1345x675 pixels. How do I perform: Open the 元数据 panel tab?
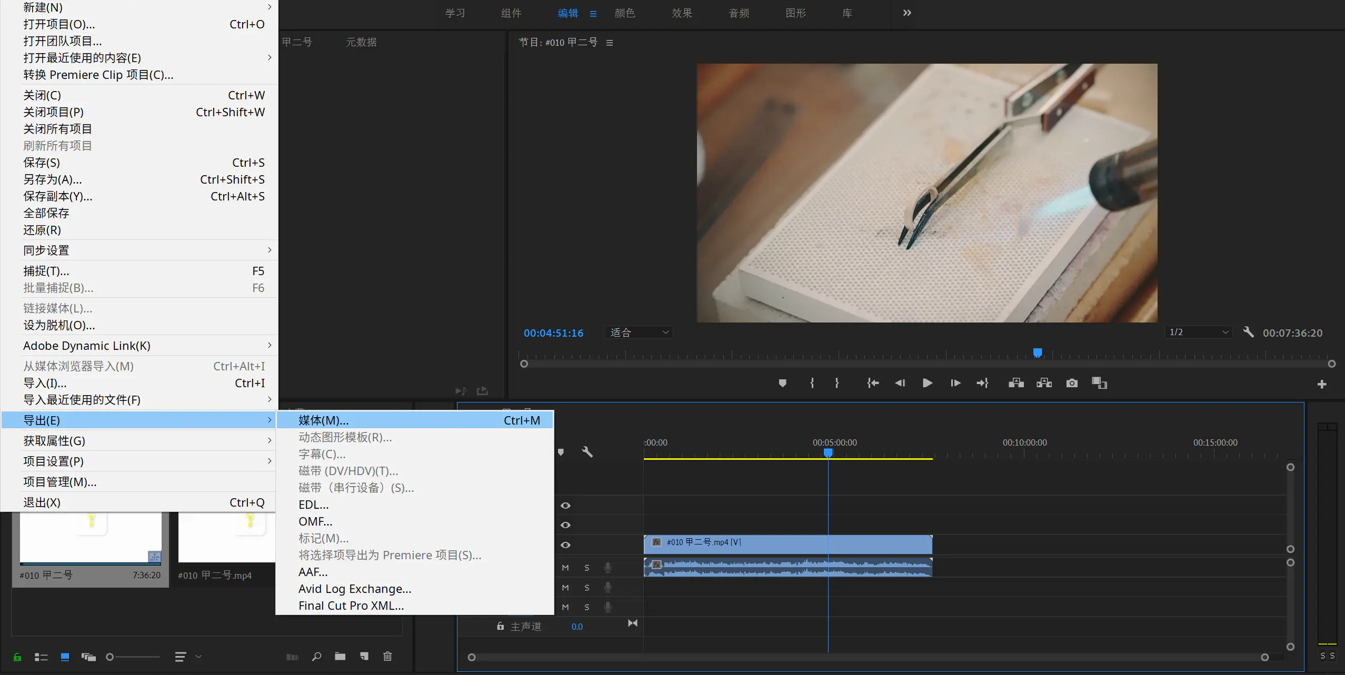point(361,42)
